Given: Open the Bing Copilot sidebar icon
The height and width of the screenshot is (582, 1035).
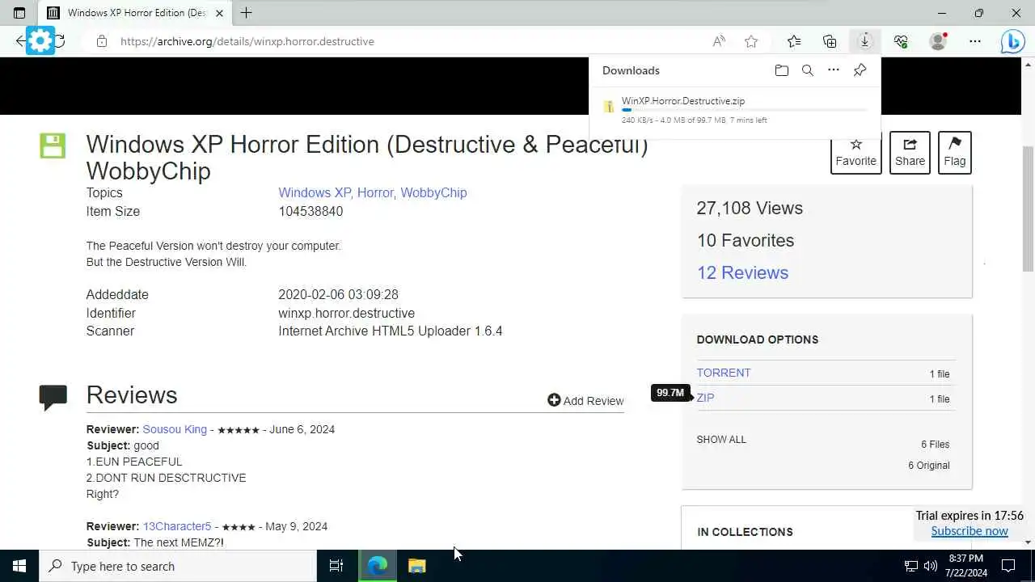Looking at the screenshot, I should click(x=1012, y=41).
